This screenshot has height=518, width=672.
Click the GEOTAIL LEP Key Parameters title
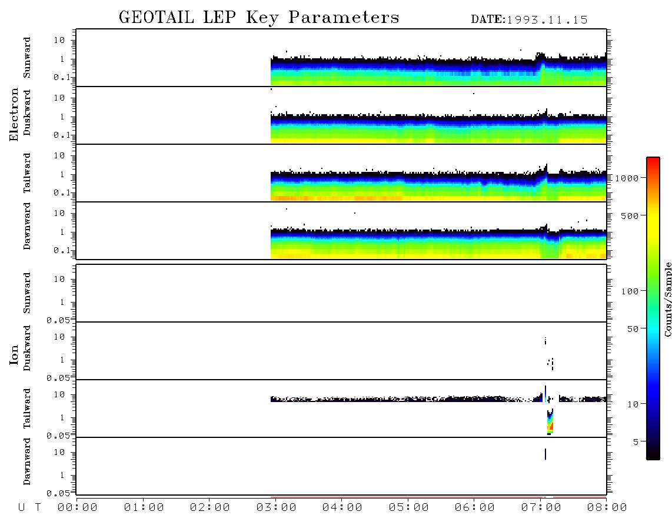click(259, 18)
